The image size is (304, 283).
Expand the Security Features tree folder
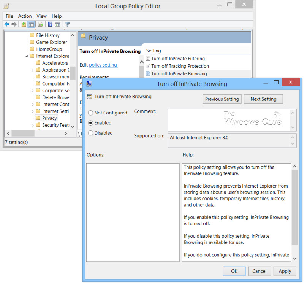click(x=33, y=125)
